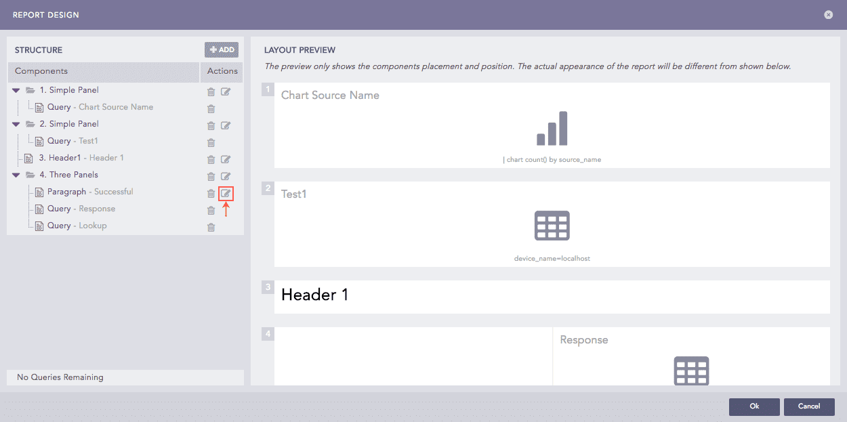Click the edit pencil for Paragraph - Successful

(226, 193)
